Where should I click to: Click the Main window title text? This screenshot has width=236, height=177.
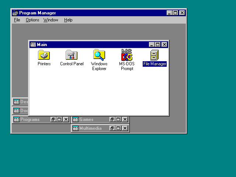42,45
